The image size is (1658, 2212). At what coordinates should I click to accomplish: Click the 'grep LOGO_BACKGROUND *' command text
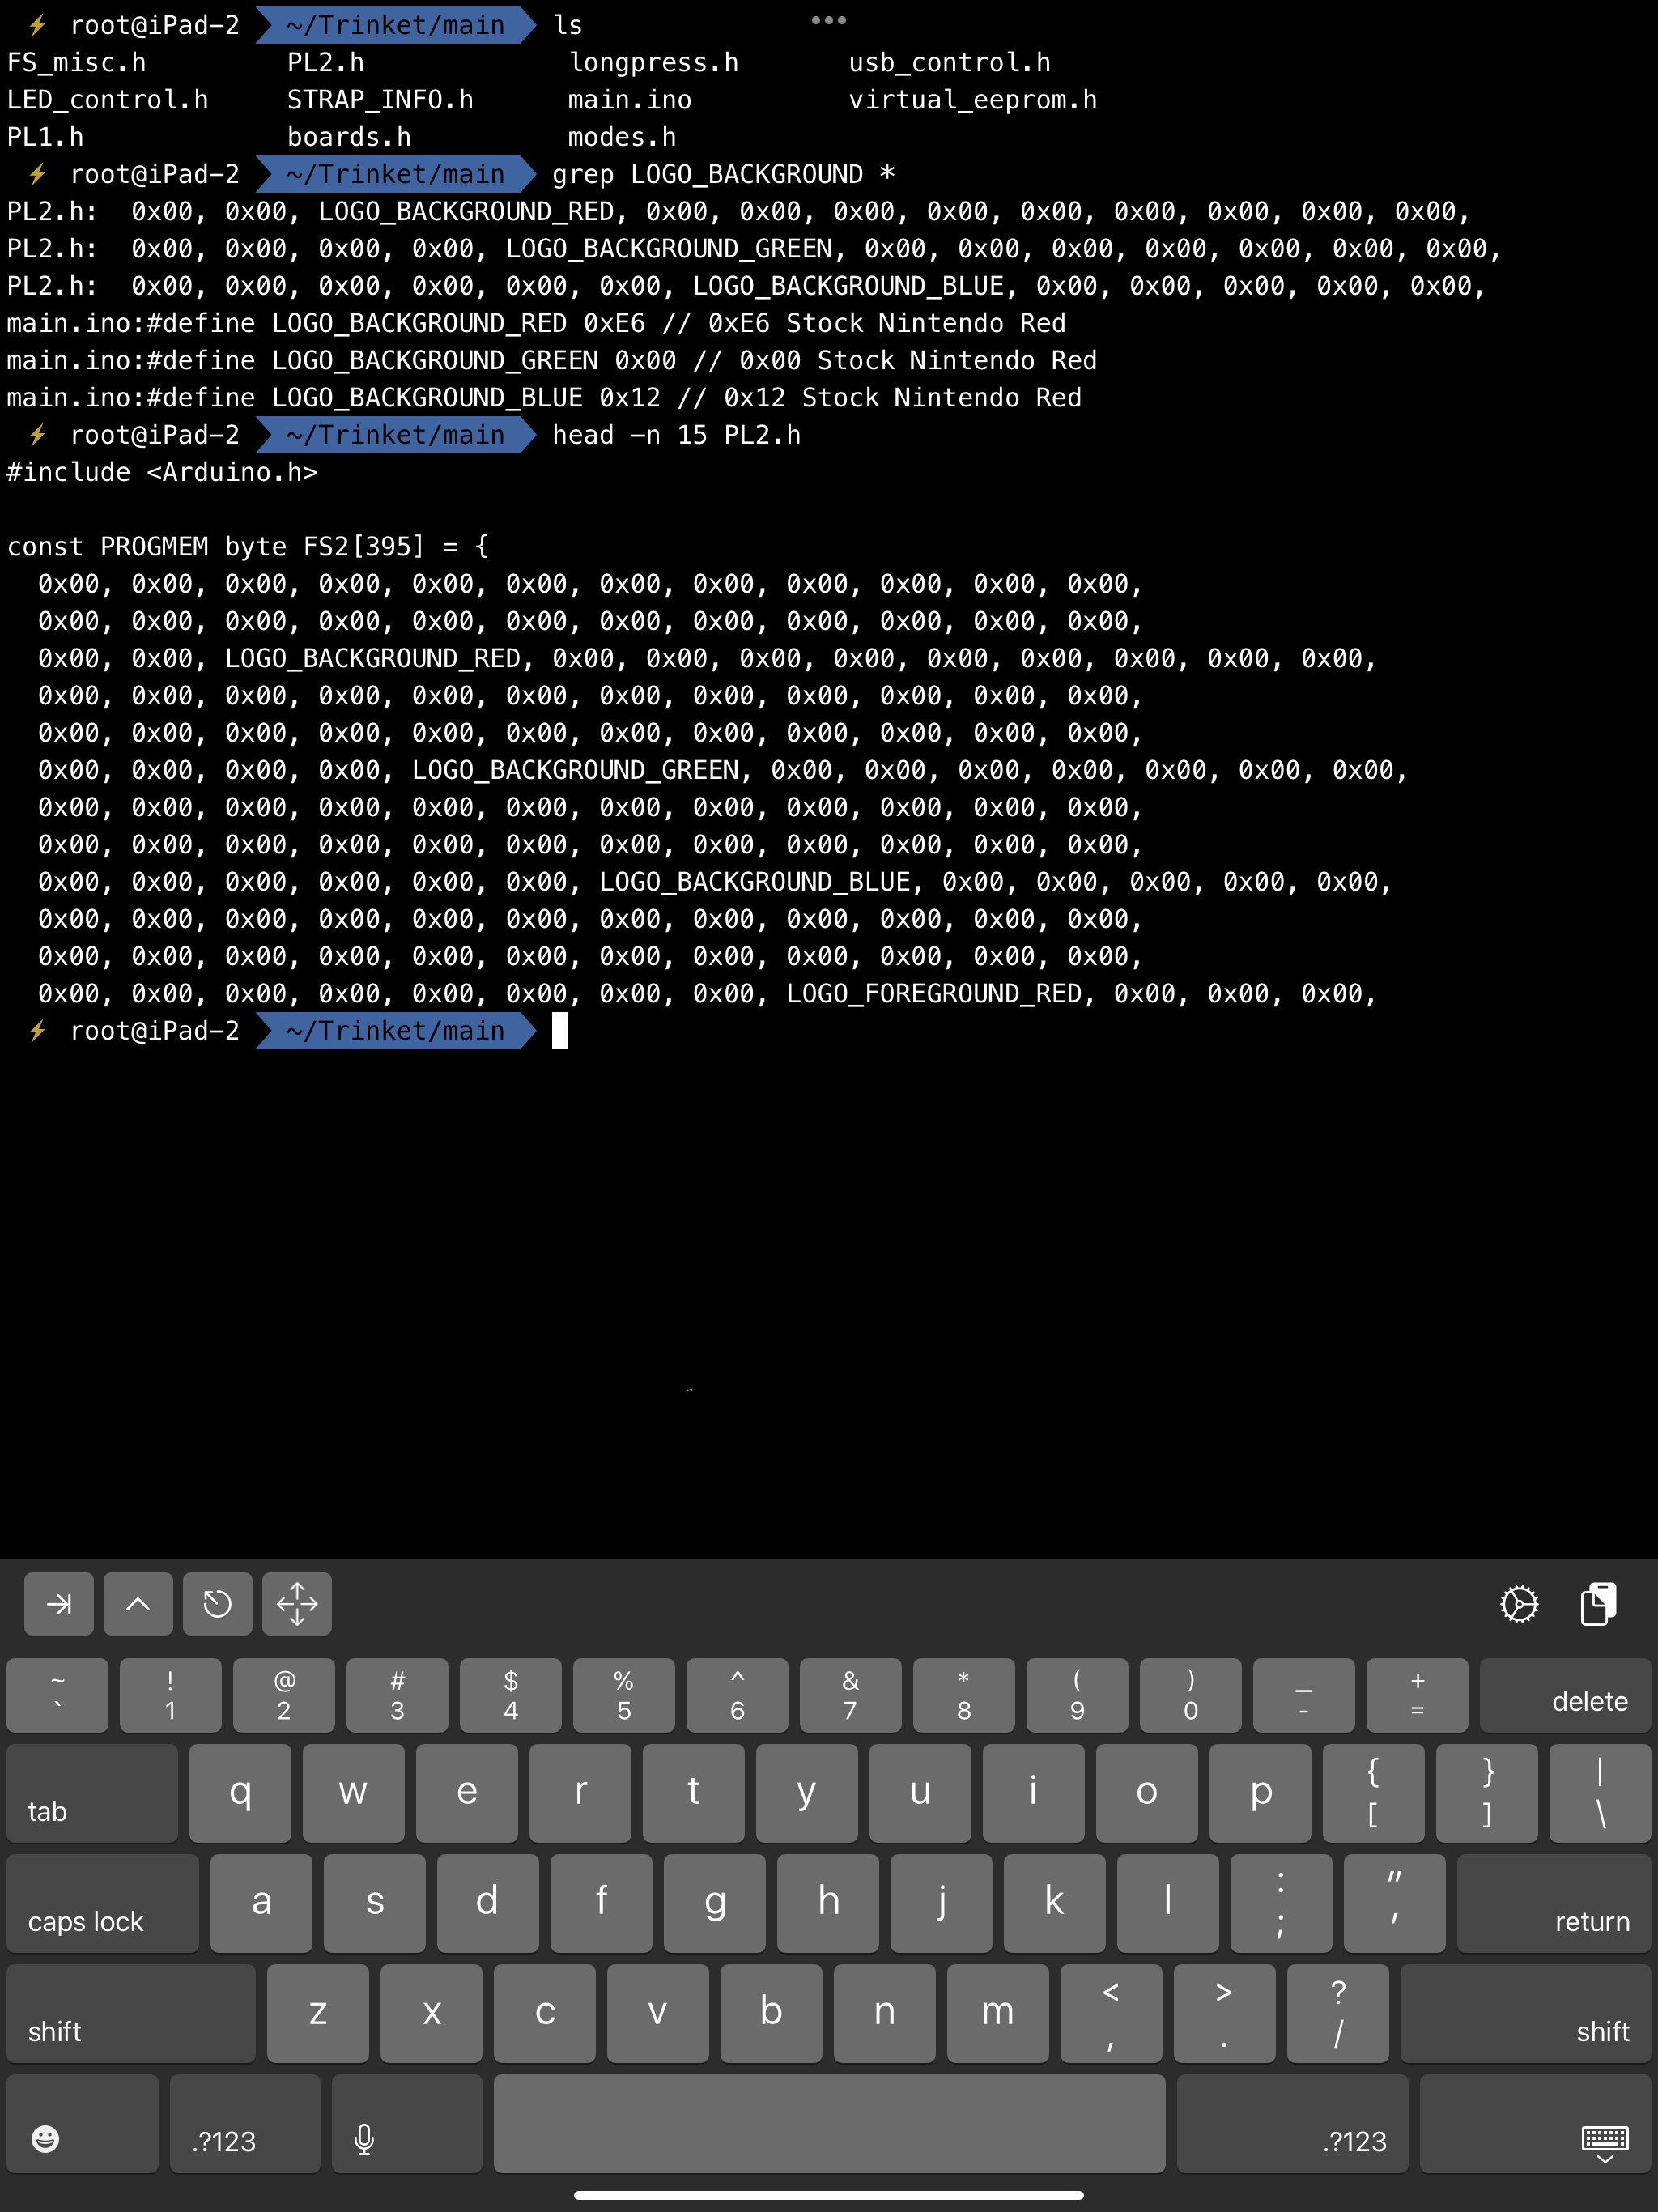(x=724, y=174)
